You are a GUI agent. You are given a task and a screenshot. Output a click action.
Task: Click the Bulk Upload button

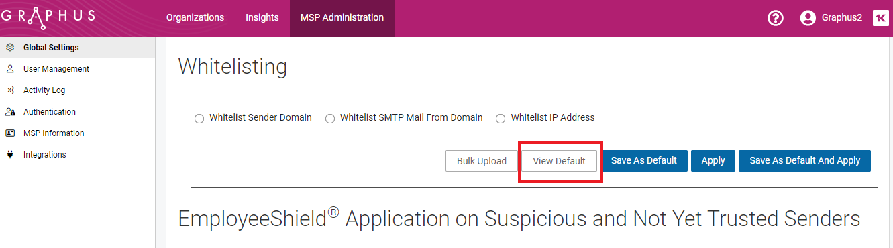pyautogui.click(x=482, y=161)
